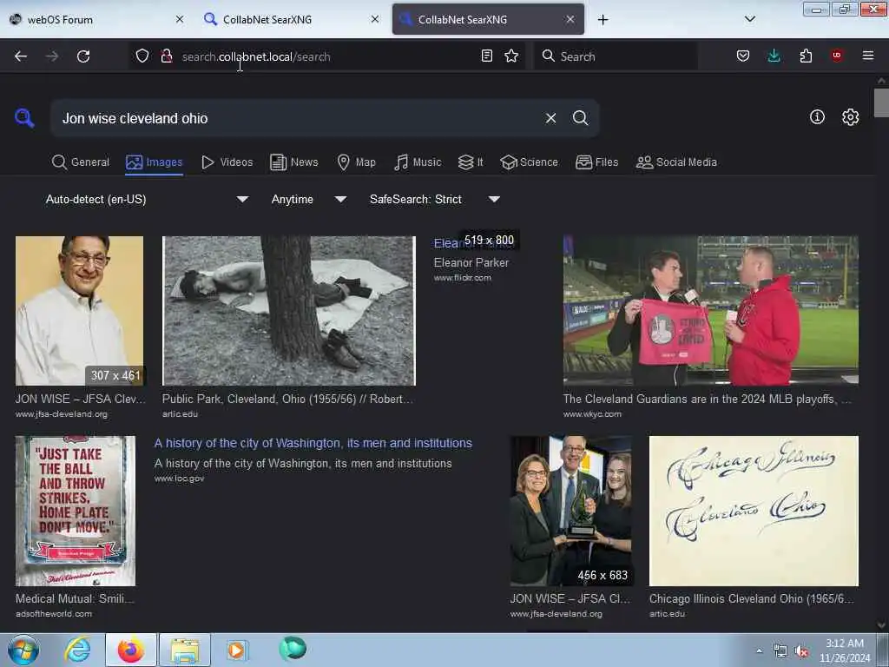Open the Firefox downloads panel

[774, 56]
